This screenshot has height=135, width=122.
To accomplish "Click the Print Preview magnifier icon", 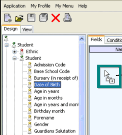I will point(68,18).
